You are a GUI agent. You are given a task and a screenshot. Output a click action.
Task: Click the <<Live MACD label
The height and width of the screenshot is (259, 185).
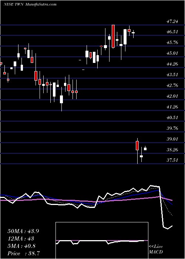point(156,249)
